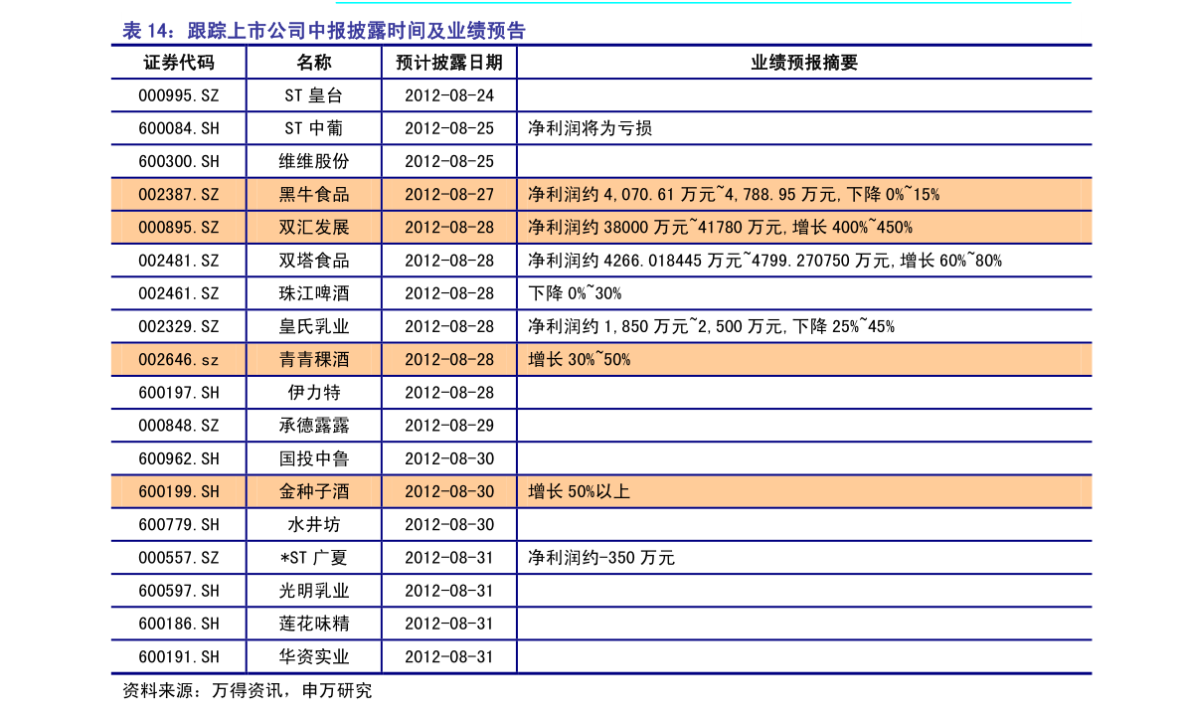Click the column header '业绩预报摘要'
Screen dimensions: 1184x719
tap(804, 63)
